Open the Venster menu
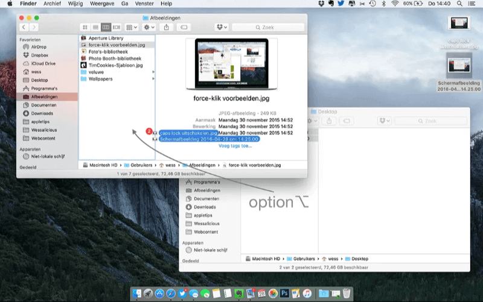 point(144,4)
